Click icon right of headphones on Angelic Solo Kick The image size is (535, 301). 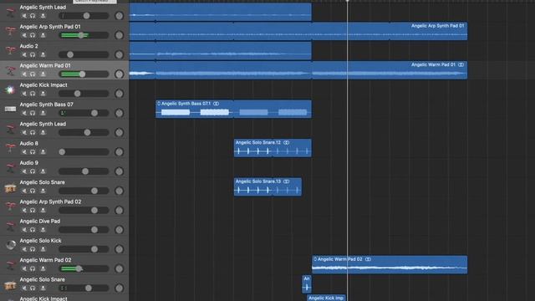point(43,249)
